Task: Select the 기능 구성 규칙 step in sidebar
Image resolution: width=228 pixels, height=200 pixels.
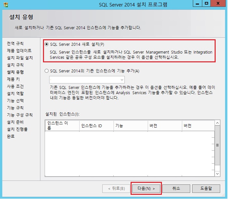Action: (x=20, y=115)
